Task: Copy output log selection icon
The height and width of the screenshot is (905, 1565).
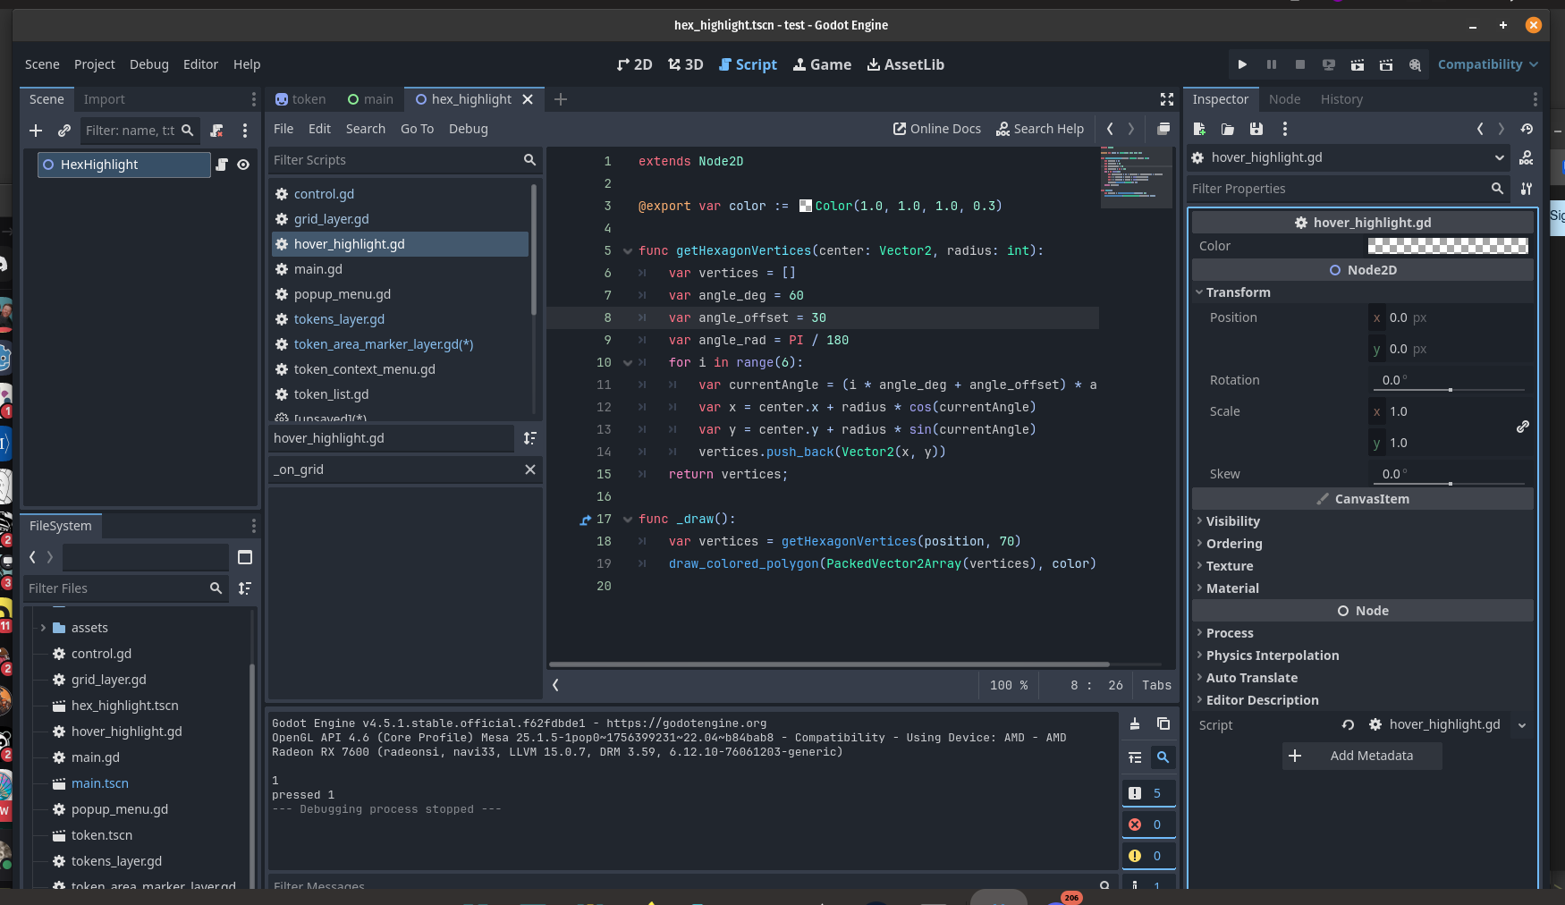Action: point(1163,724)
